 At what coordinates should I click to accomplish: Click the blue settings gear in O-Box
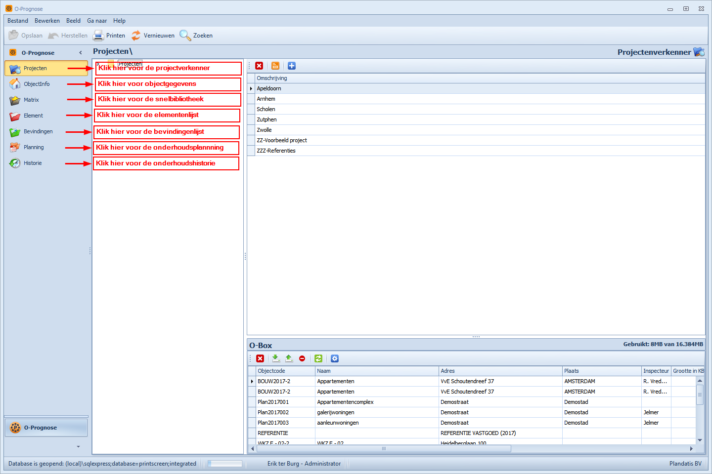[335, 358]
